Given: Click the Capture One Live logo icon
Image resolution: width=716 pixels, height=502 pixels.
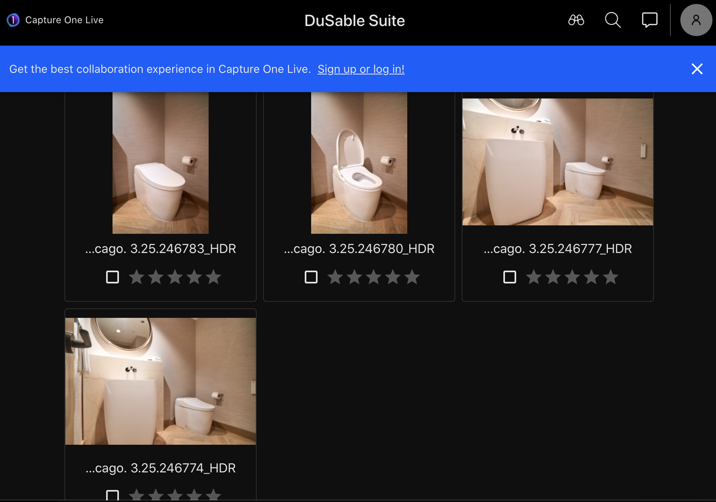Looking at the screenshot, I should click(x=13, y=20).
